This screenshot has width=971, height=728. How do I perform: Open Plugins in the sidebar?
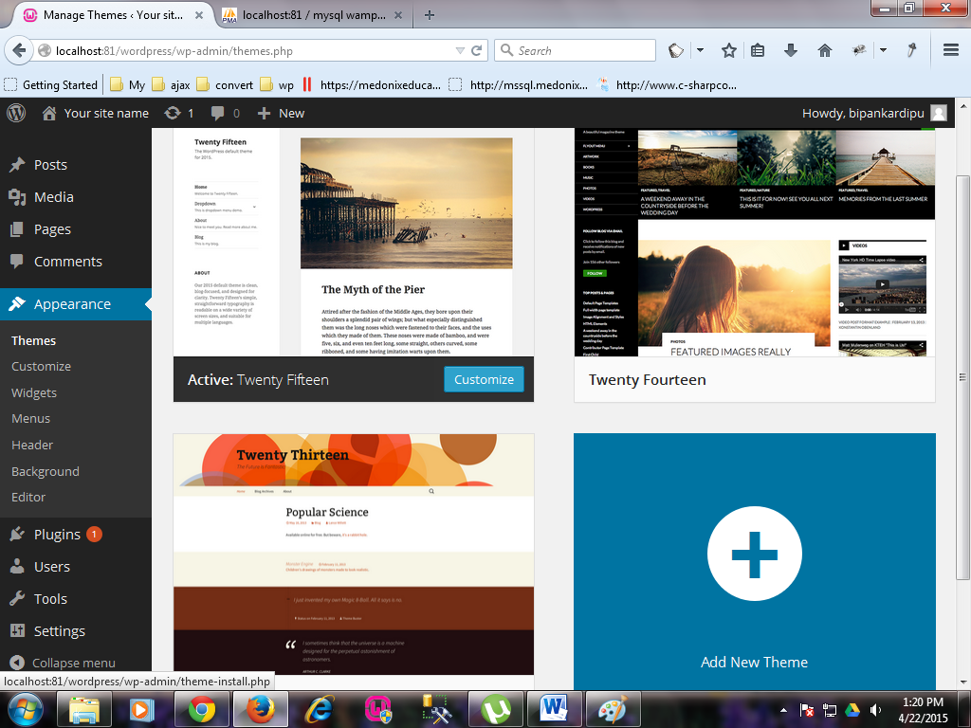(x=57, y=535)
